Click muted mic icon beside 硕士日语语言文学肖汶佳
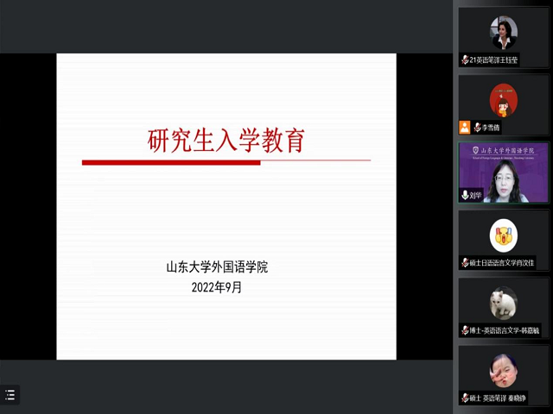Screen dimensions: 553x414 coord(465,262)
